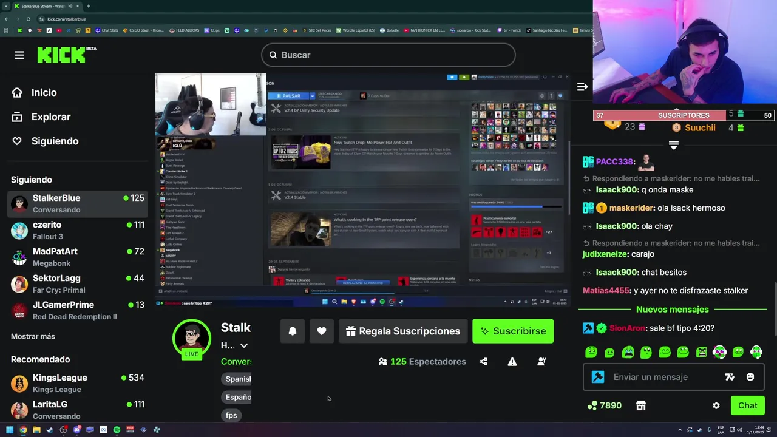The height and width of the screenshot is (437, 777).
Task: Open the emoji picker smiley
Action: pos(750,377)
